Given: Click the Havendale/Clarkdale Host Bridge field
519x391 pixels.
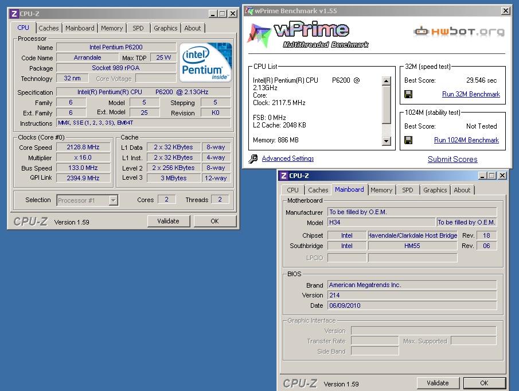Looking at the screenshot, I should coord(412,235).
